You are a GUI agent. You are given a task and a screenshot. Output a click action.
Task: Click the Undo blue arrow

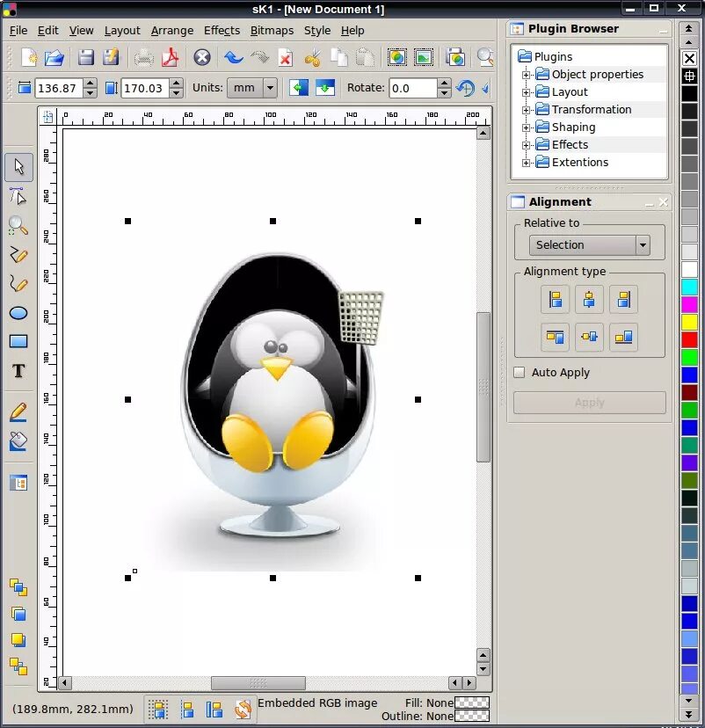pos(234,57)
